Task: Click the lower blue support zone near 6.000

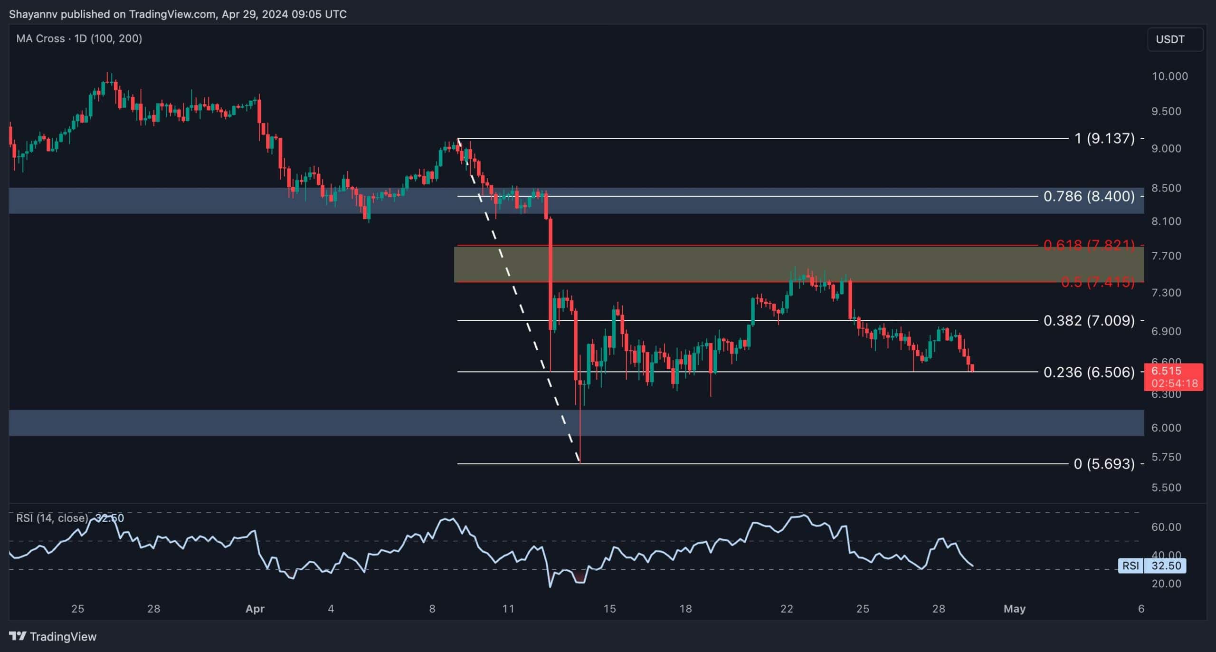Action: [x=576, y=422]
